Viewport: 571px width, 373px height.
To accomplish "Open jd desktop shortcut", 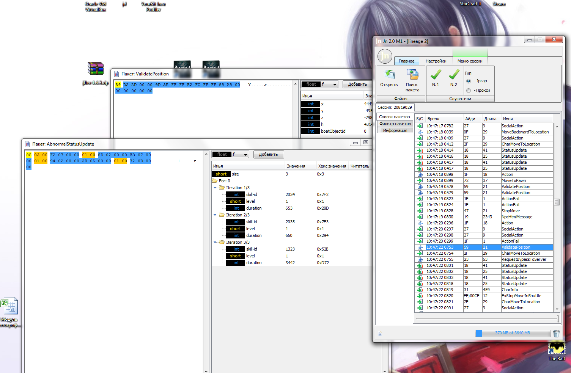I will pyautogui.click(x=124, y=4).
